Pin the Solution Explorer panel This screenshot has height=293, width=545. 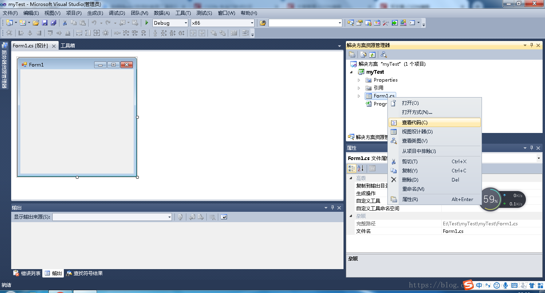pos(531,45)
